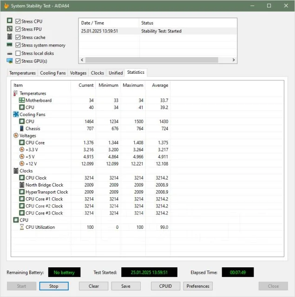Viewport: 295px width, 297px height.
Task: Switch to the Temperatures tab
Action: coord(22,73)
